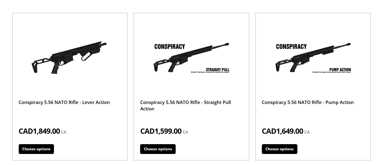This screenshot has height=165, width=386.
Task: Click the EA unit label beside CAD1,849.00
Action: pos(64,132)
